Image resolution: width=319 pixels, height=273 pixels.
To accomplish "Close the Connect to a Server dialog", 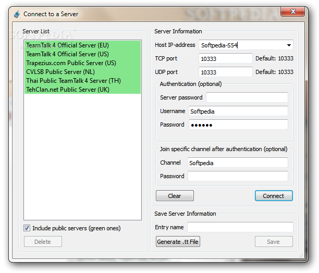I will [x=292, y=11].
